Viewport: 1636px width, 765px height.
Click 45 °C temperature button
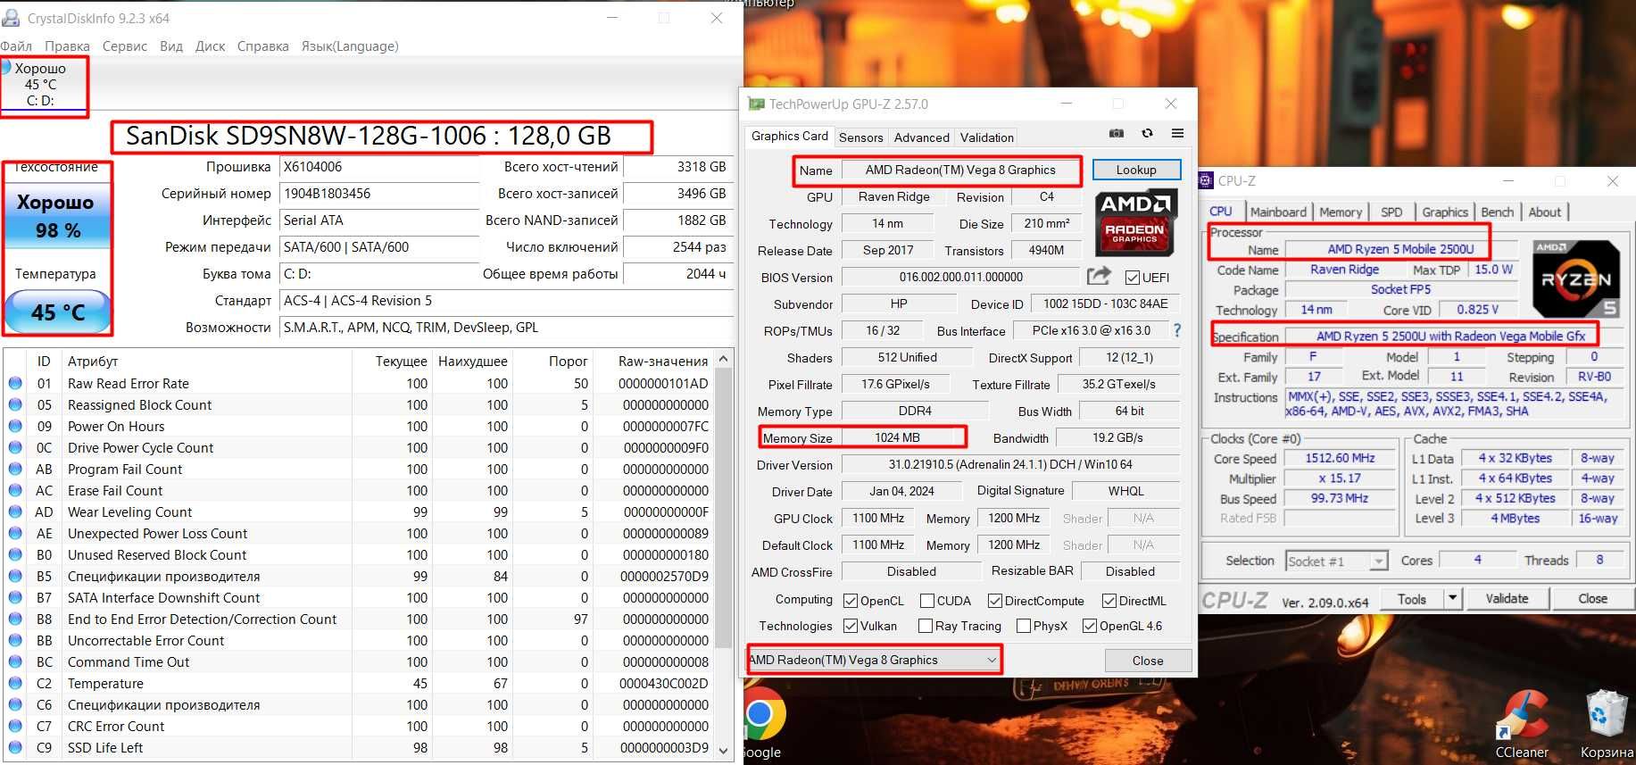(58, 312)
